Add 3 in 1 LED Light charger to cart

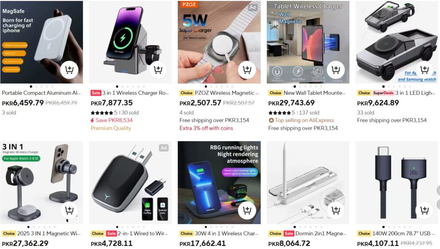(424, 69)
